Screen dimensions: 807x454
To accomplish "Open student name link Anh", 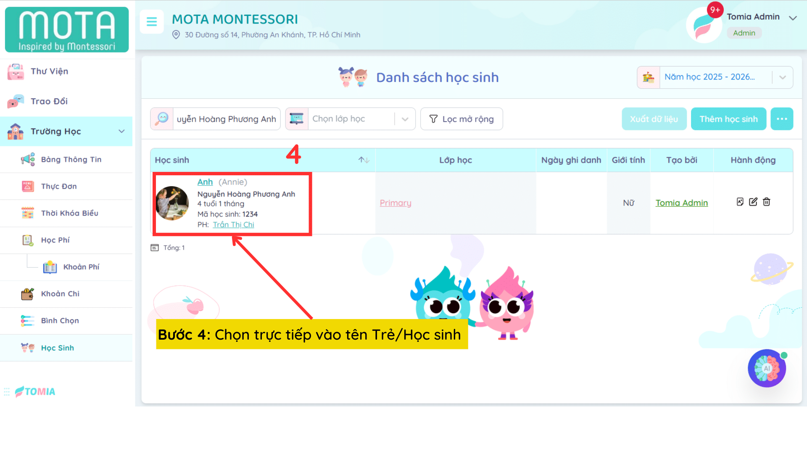I will coord(205,182).
